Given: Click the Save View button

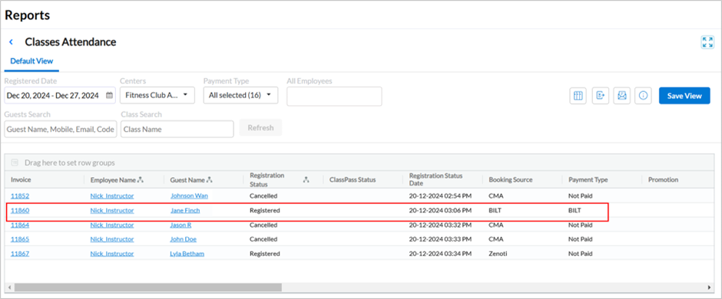Looking at the screenshot, I should 684,96.
